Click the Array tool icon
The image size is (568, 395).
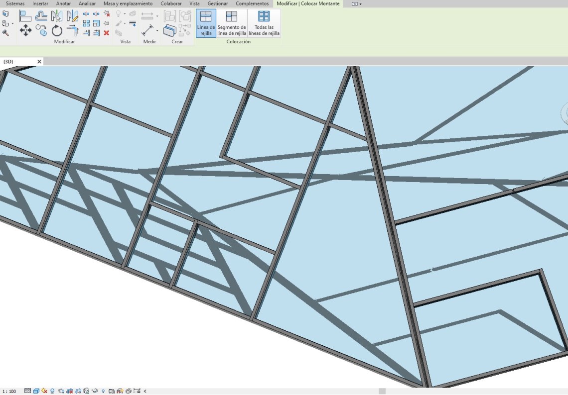[86, 23]
